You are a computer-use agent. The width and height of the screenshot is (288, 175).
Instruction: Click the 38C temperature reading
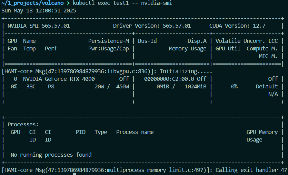click(x=31, y=86)
